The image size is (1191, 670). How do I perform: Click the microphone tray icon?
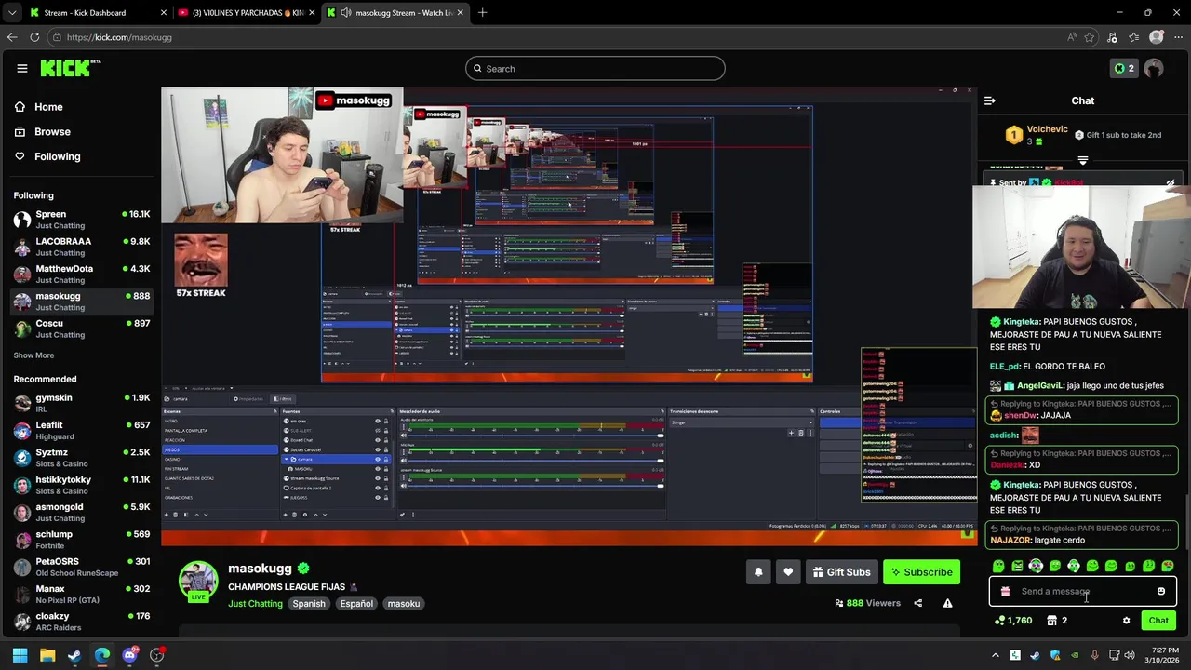1094,655
